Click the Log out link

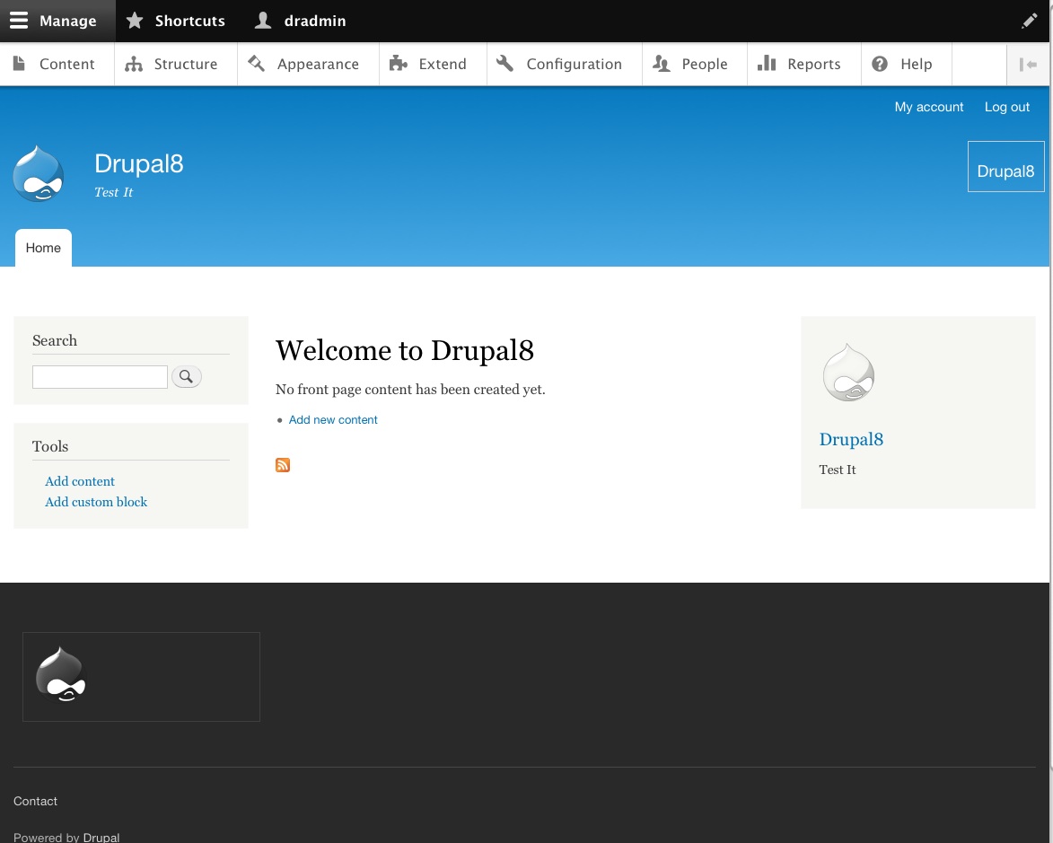(1006, 107)
